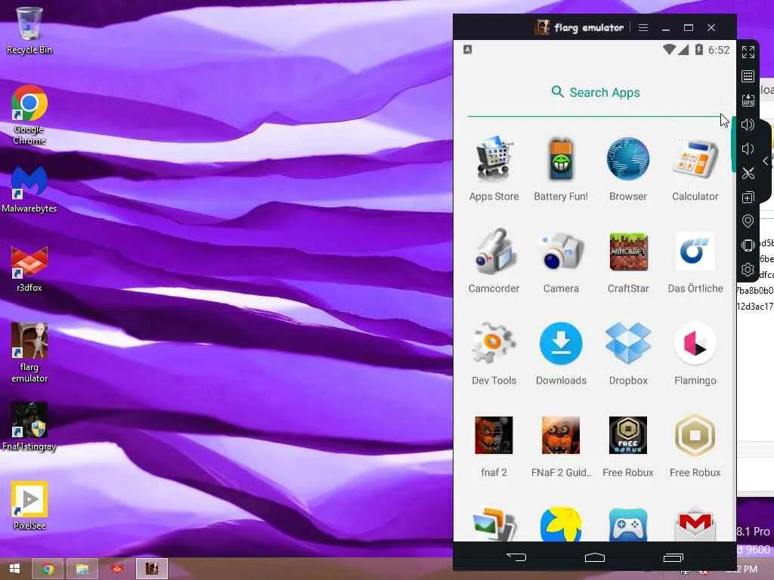The width and height of the screenshot is (774, 580).
Task: Open Das Örtliche app
Action: (x=695, y=261)
